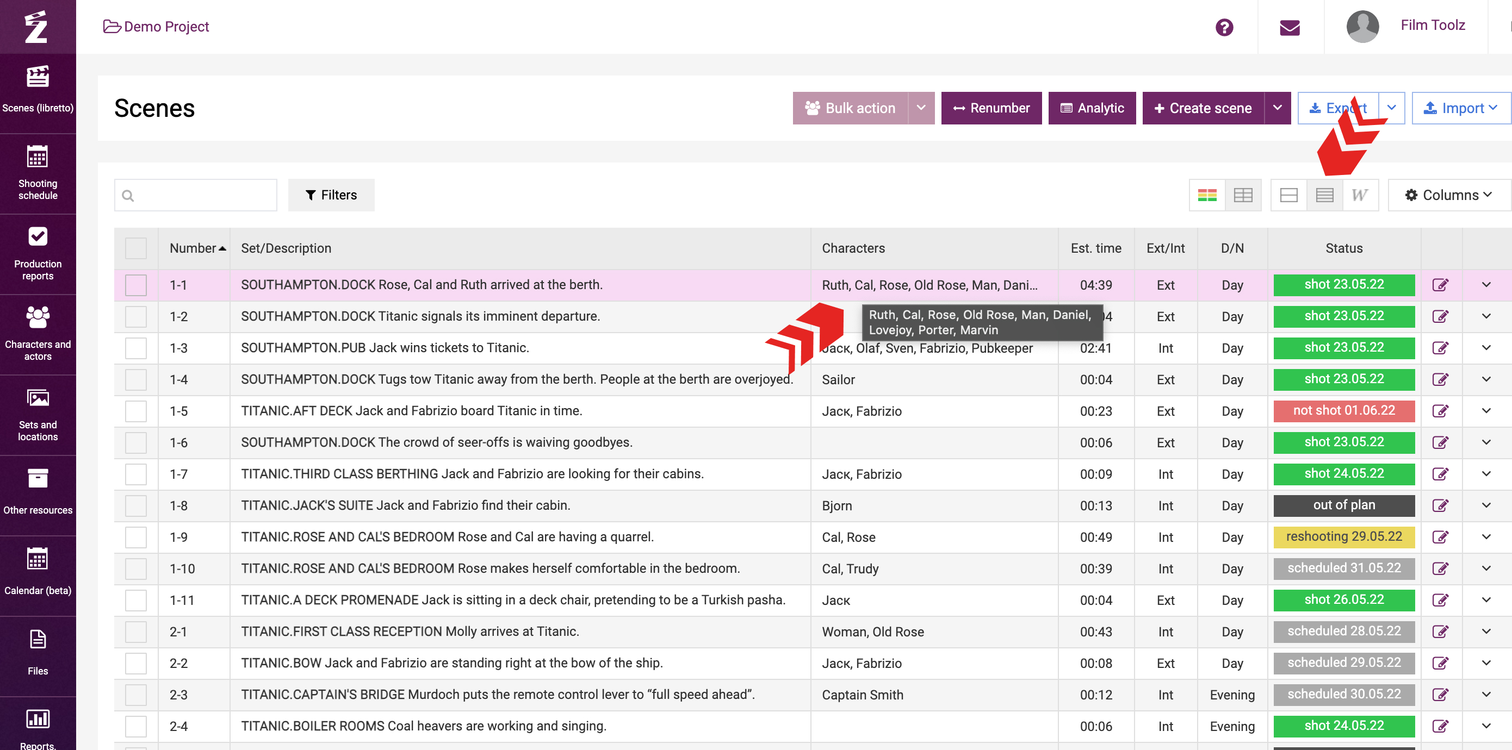Toggle the select-all header checkbox
This screenshot has width=1512, height=750.
click(135, 248)
